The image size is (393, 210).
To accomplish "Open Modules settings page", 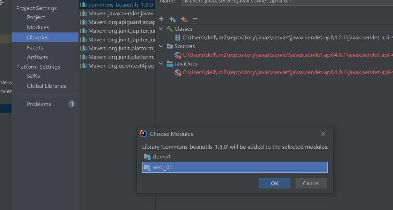I will click(38, 27).
